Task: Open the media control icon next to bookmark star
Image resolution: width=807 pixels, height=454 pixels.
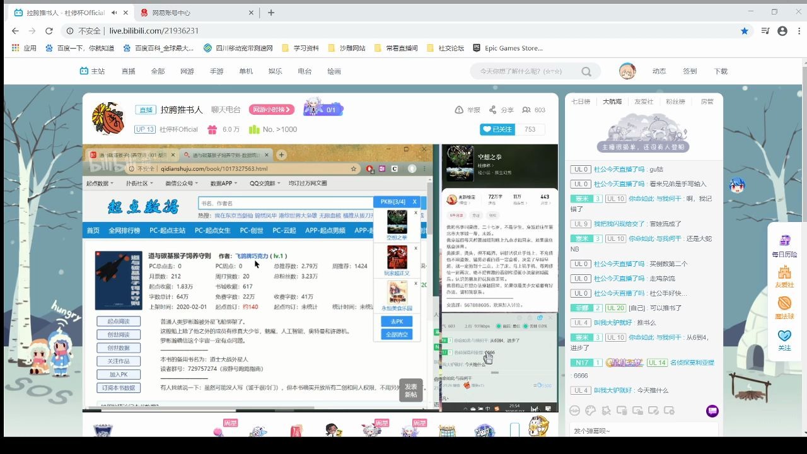Action: coord(765,31)
